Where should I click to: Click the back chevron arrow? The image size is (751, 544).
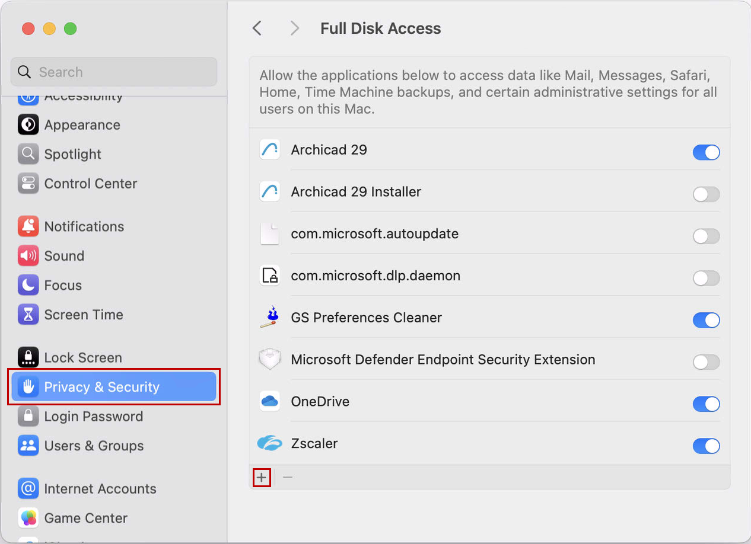257,28
